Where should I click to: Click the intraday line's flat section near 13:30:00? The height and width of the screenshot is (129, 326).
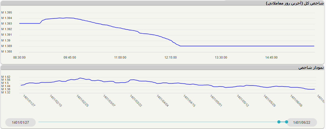tap(221, 46)
